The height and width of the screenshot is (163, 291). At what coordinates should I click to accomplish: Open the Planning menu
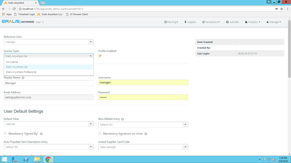171,22
